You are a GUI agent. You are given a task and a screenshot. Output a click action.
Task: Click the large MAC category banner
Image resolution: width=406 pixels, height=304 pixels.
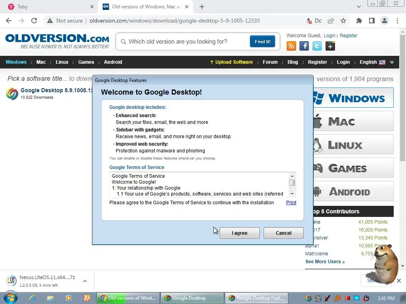(353, 121)
